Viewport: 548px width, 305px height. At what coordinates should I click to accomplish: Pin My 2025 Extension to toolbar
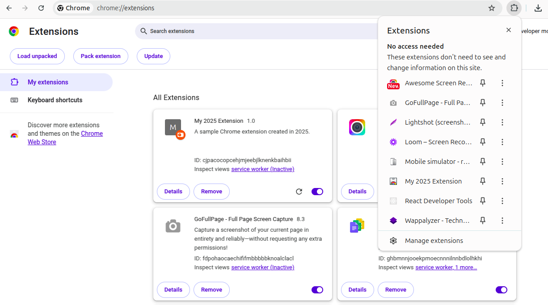483,181
